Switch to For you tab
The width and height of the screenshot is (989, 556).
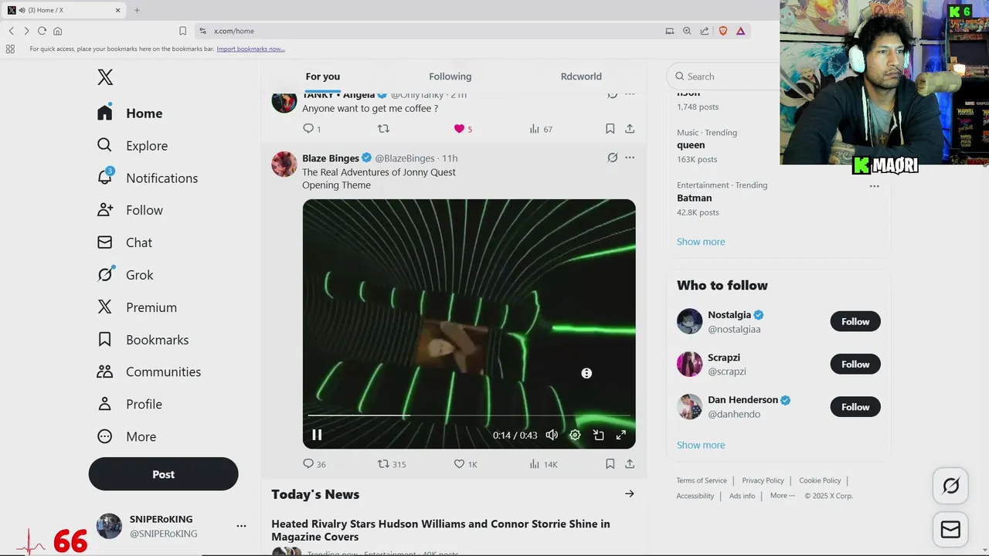tap(322, 76)
